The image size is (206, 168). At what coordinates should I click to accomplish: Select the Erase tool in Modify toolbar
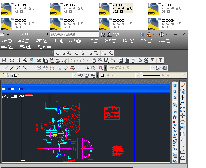coord(182,85)
